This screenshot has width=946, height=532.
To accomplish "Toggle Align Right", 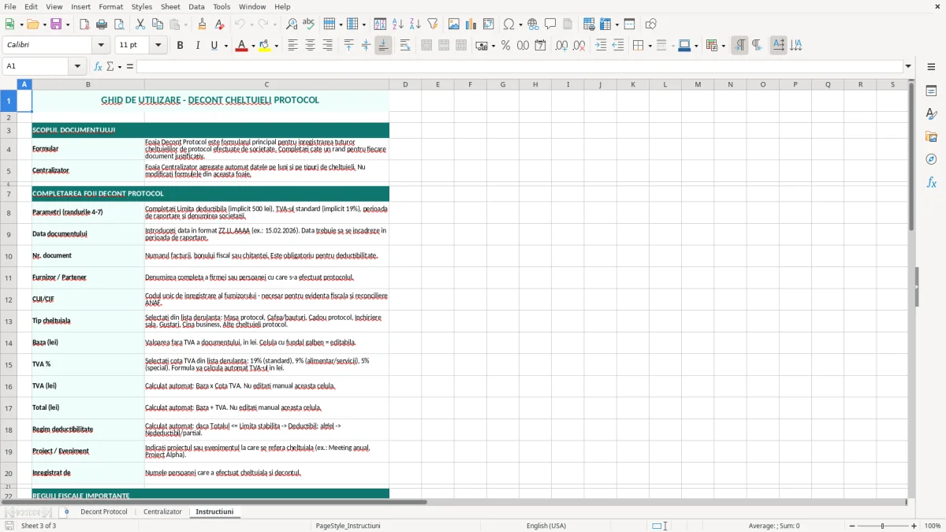I will (327, 46).
